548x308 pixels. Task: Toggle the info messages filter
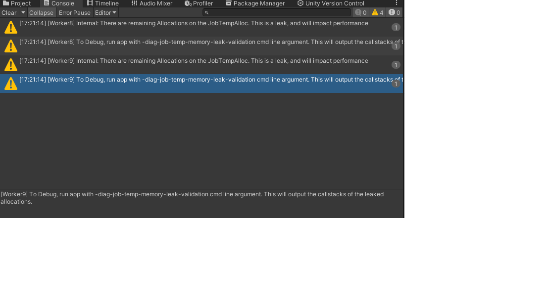(x=360, y=12)
